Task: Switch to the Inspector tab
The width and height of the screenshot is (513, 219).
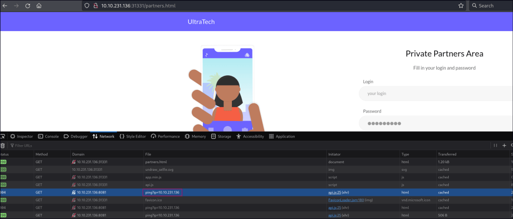Action: [x=22, y=136]
